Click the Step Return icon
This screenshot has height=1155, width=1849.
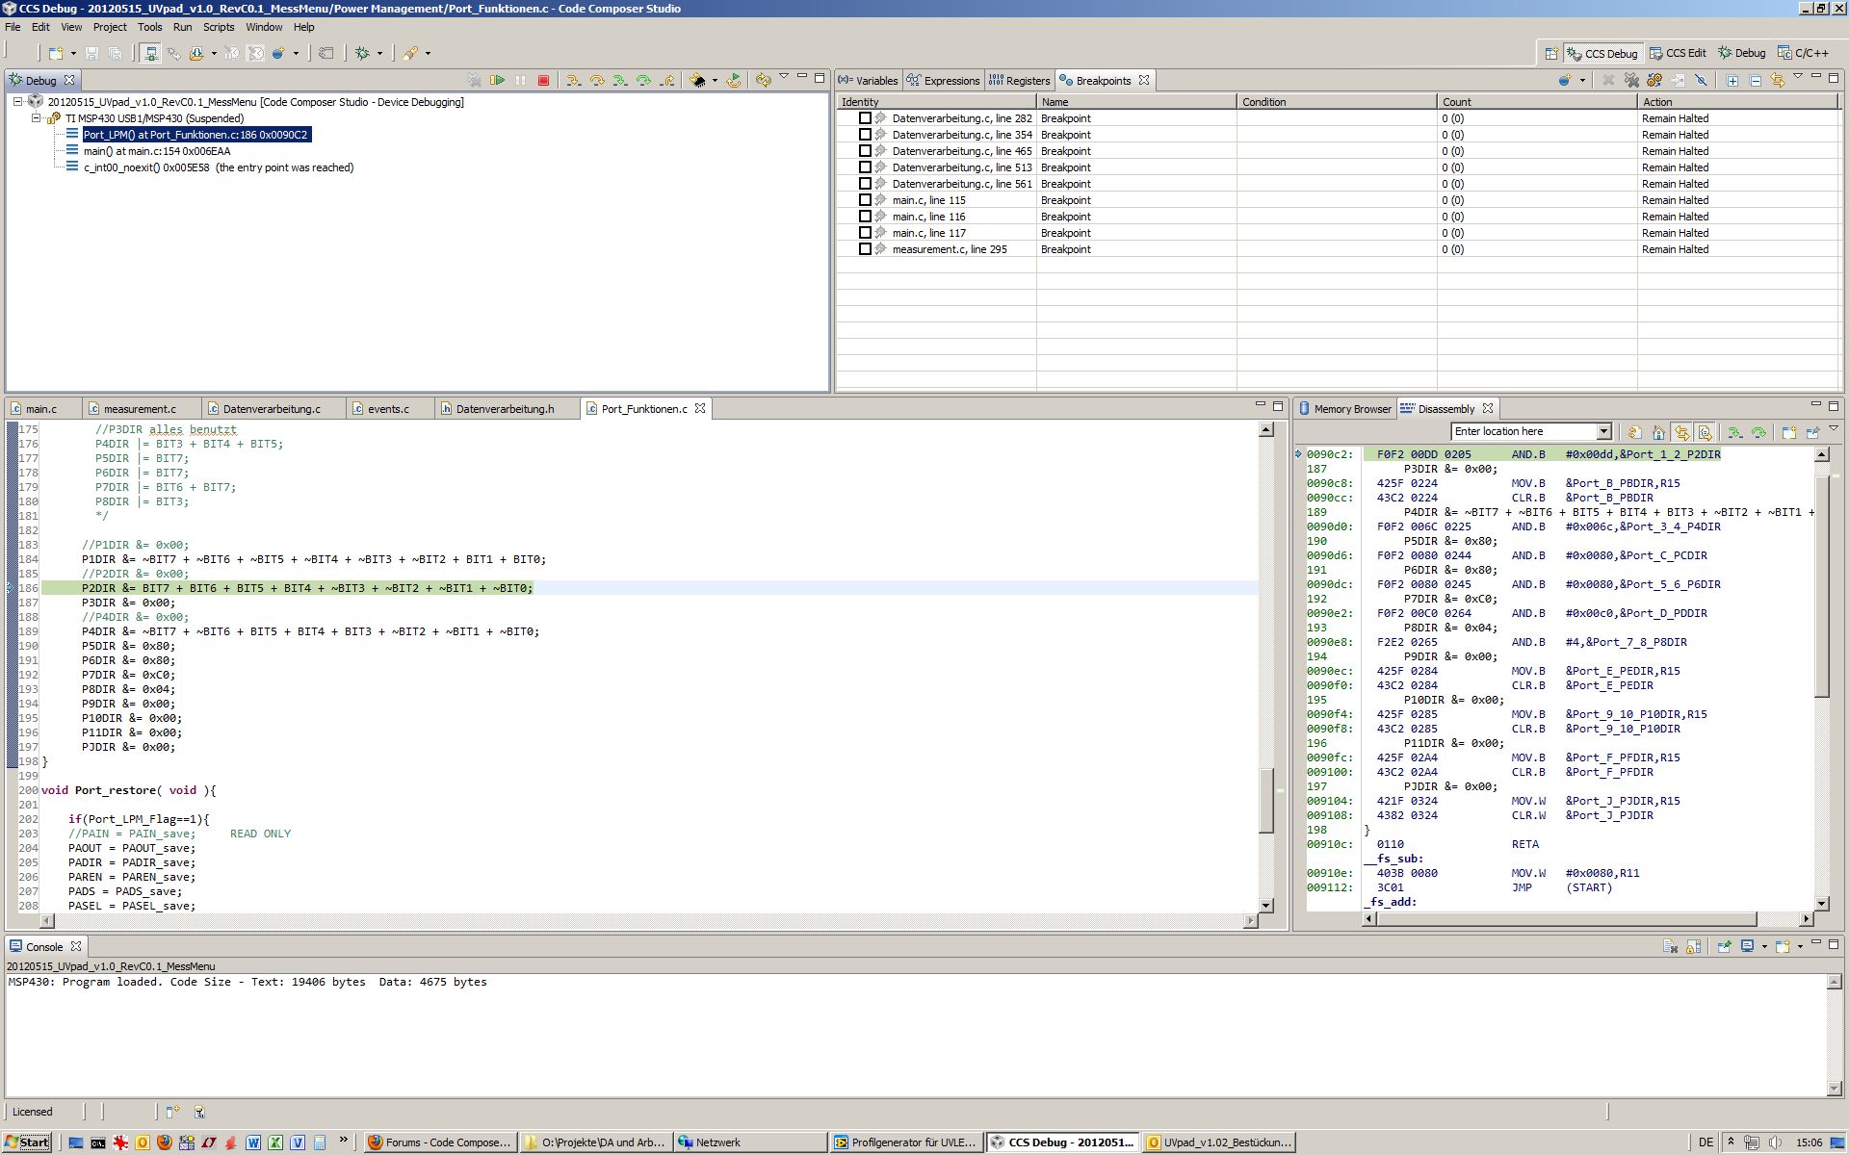[x=666, y=81]
